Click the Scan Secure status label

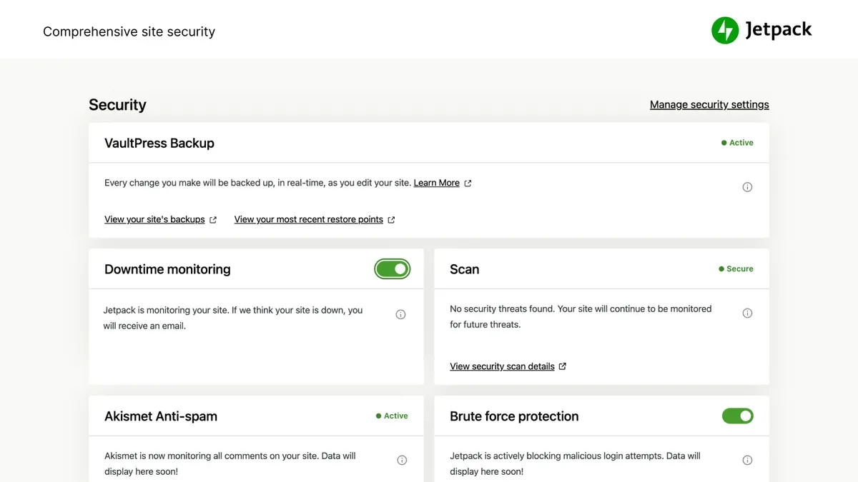tap(736, 269)
